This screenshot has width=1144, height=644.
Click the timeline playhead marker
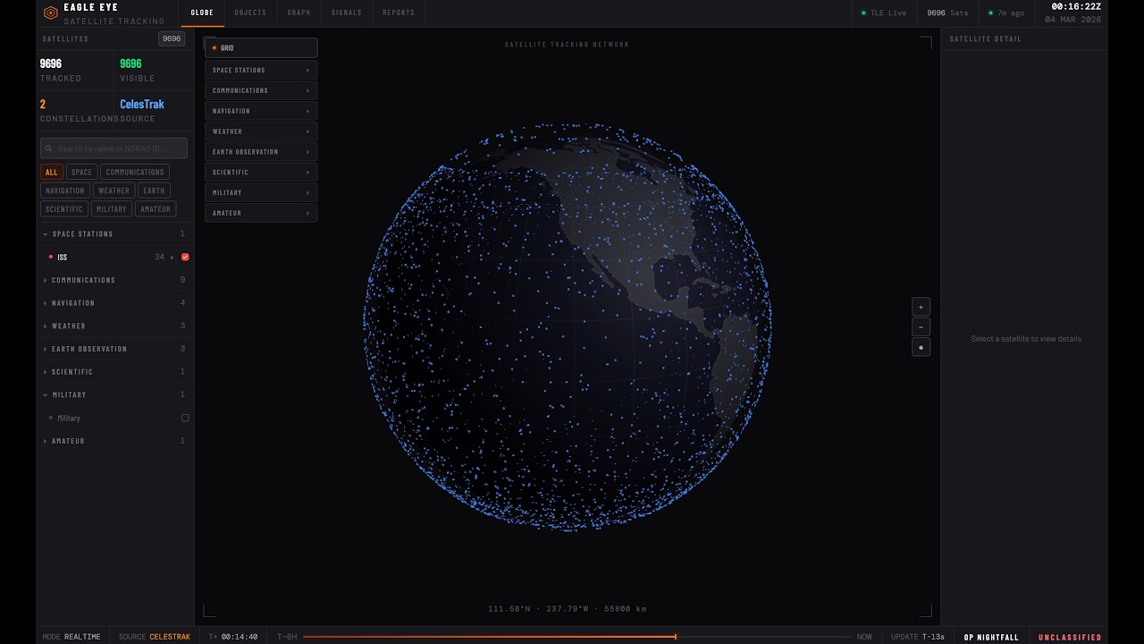pos(675,637)
